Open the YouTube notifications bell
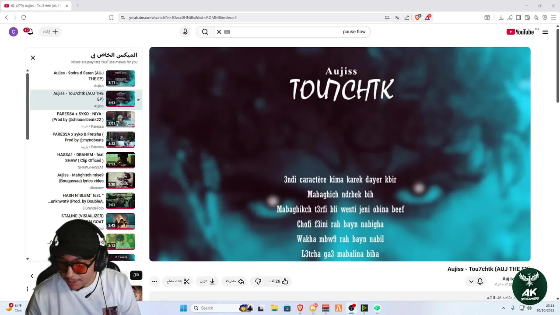The image size is (560, 315). (x=30, y=32)
